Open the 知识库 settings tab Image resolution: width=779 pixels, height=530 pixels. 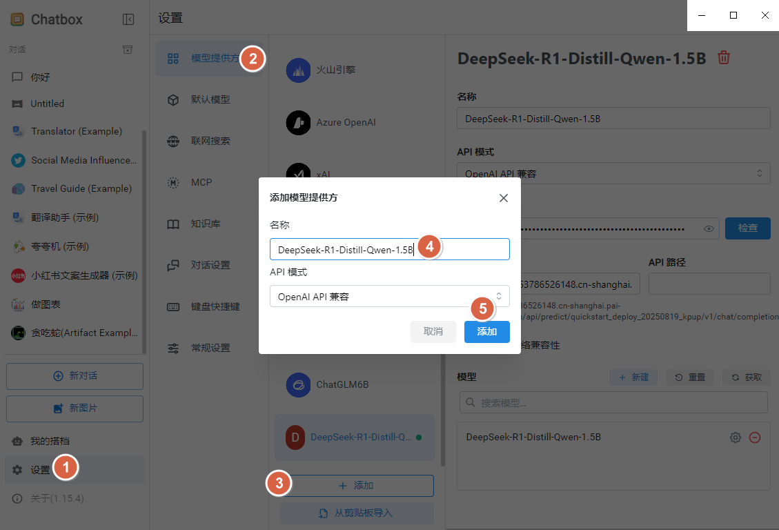208,224
